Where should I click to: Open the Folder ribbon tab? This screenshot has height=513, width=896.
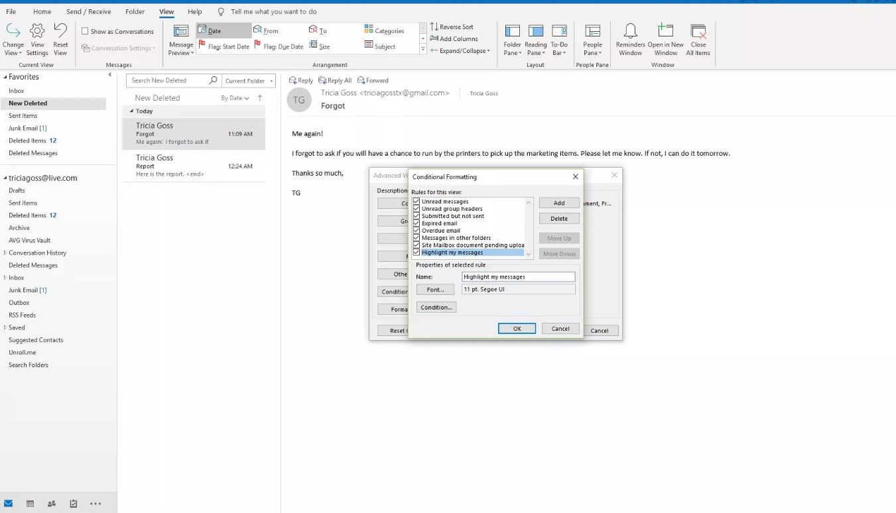click(135, 11)
